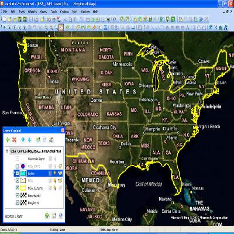Viewport: 234px width, 234px height.
Task: Click the label tag icon on USA row
Action: coord(60,181)
